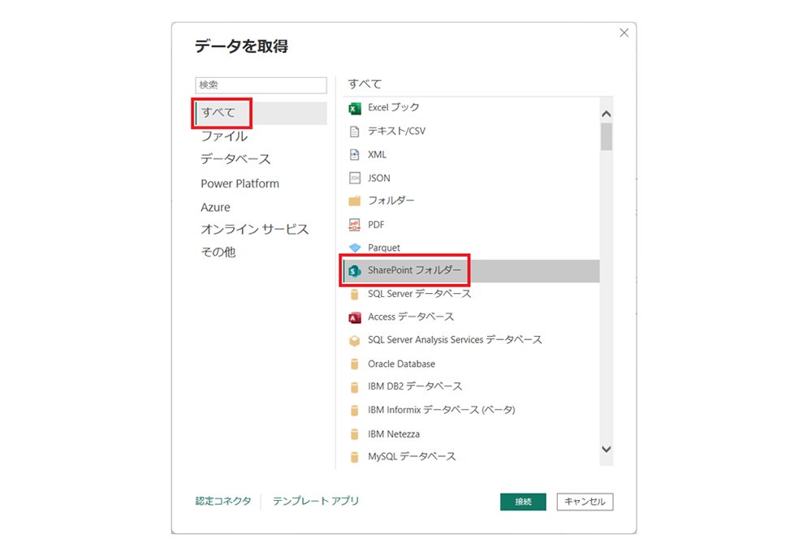812x556 pixels.
Task: Click the SQL Server データベース cylinder icon
Action: click(355, 294)
